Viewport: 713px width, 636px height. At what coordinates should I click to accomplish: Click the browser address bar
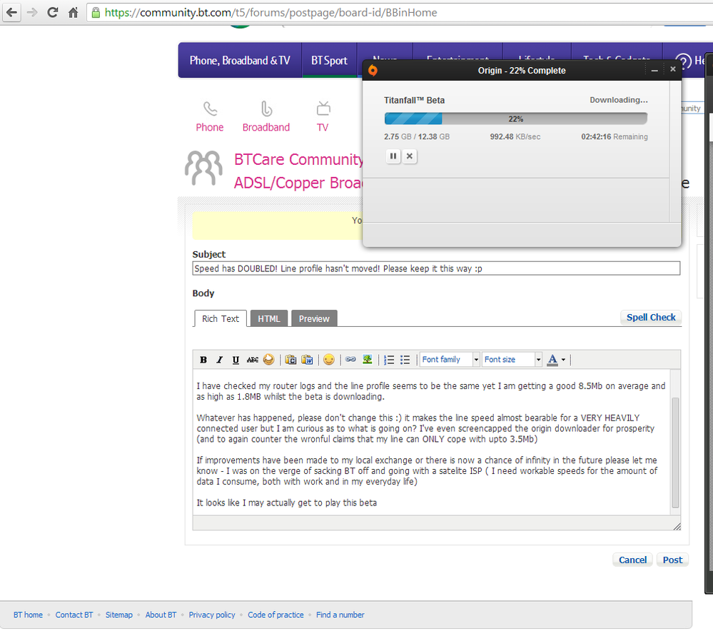(x=400, y=13)
